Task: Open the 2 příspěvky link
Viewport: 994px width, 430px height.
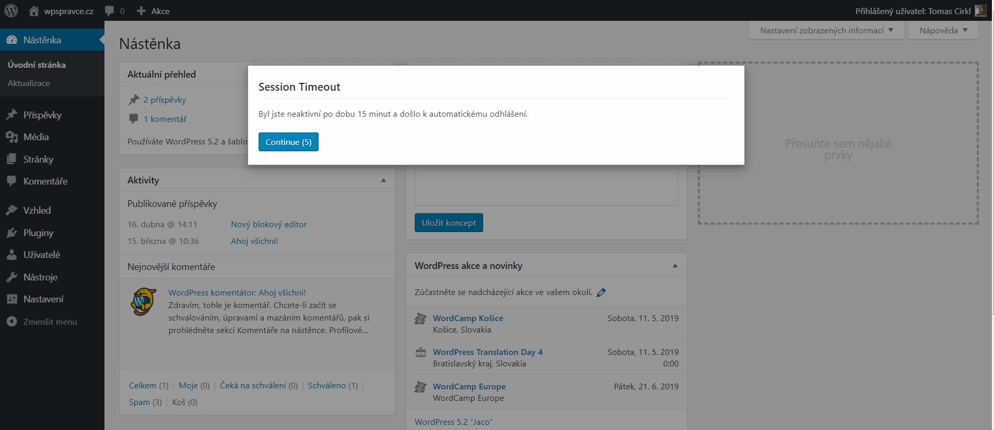Action: coord(165,100)
